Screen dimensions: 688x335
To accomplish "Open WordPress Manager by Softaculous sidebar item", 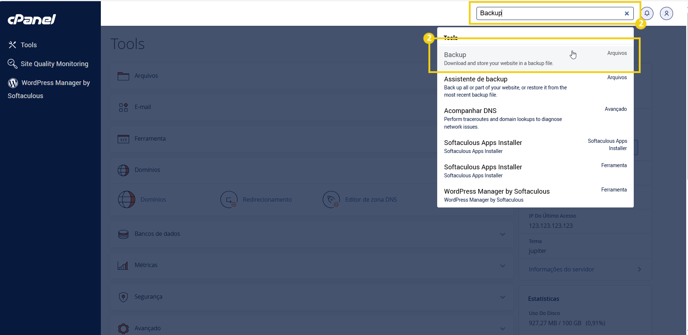I will pyautogui.click(x=49, y=89).
